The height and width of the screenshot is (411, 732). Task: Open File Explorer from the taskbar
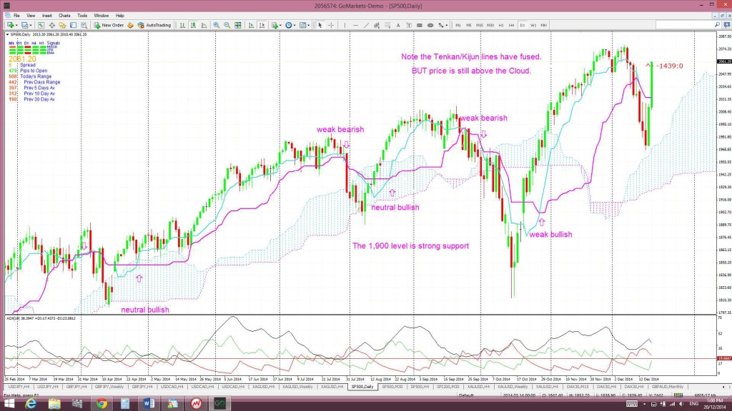(54, 403)
